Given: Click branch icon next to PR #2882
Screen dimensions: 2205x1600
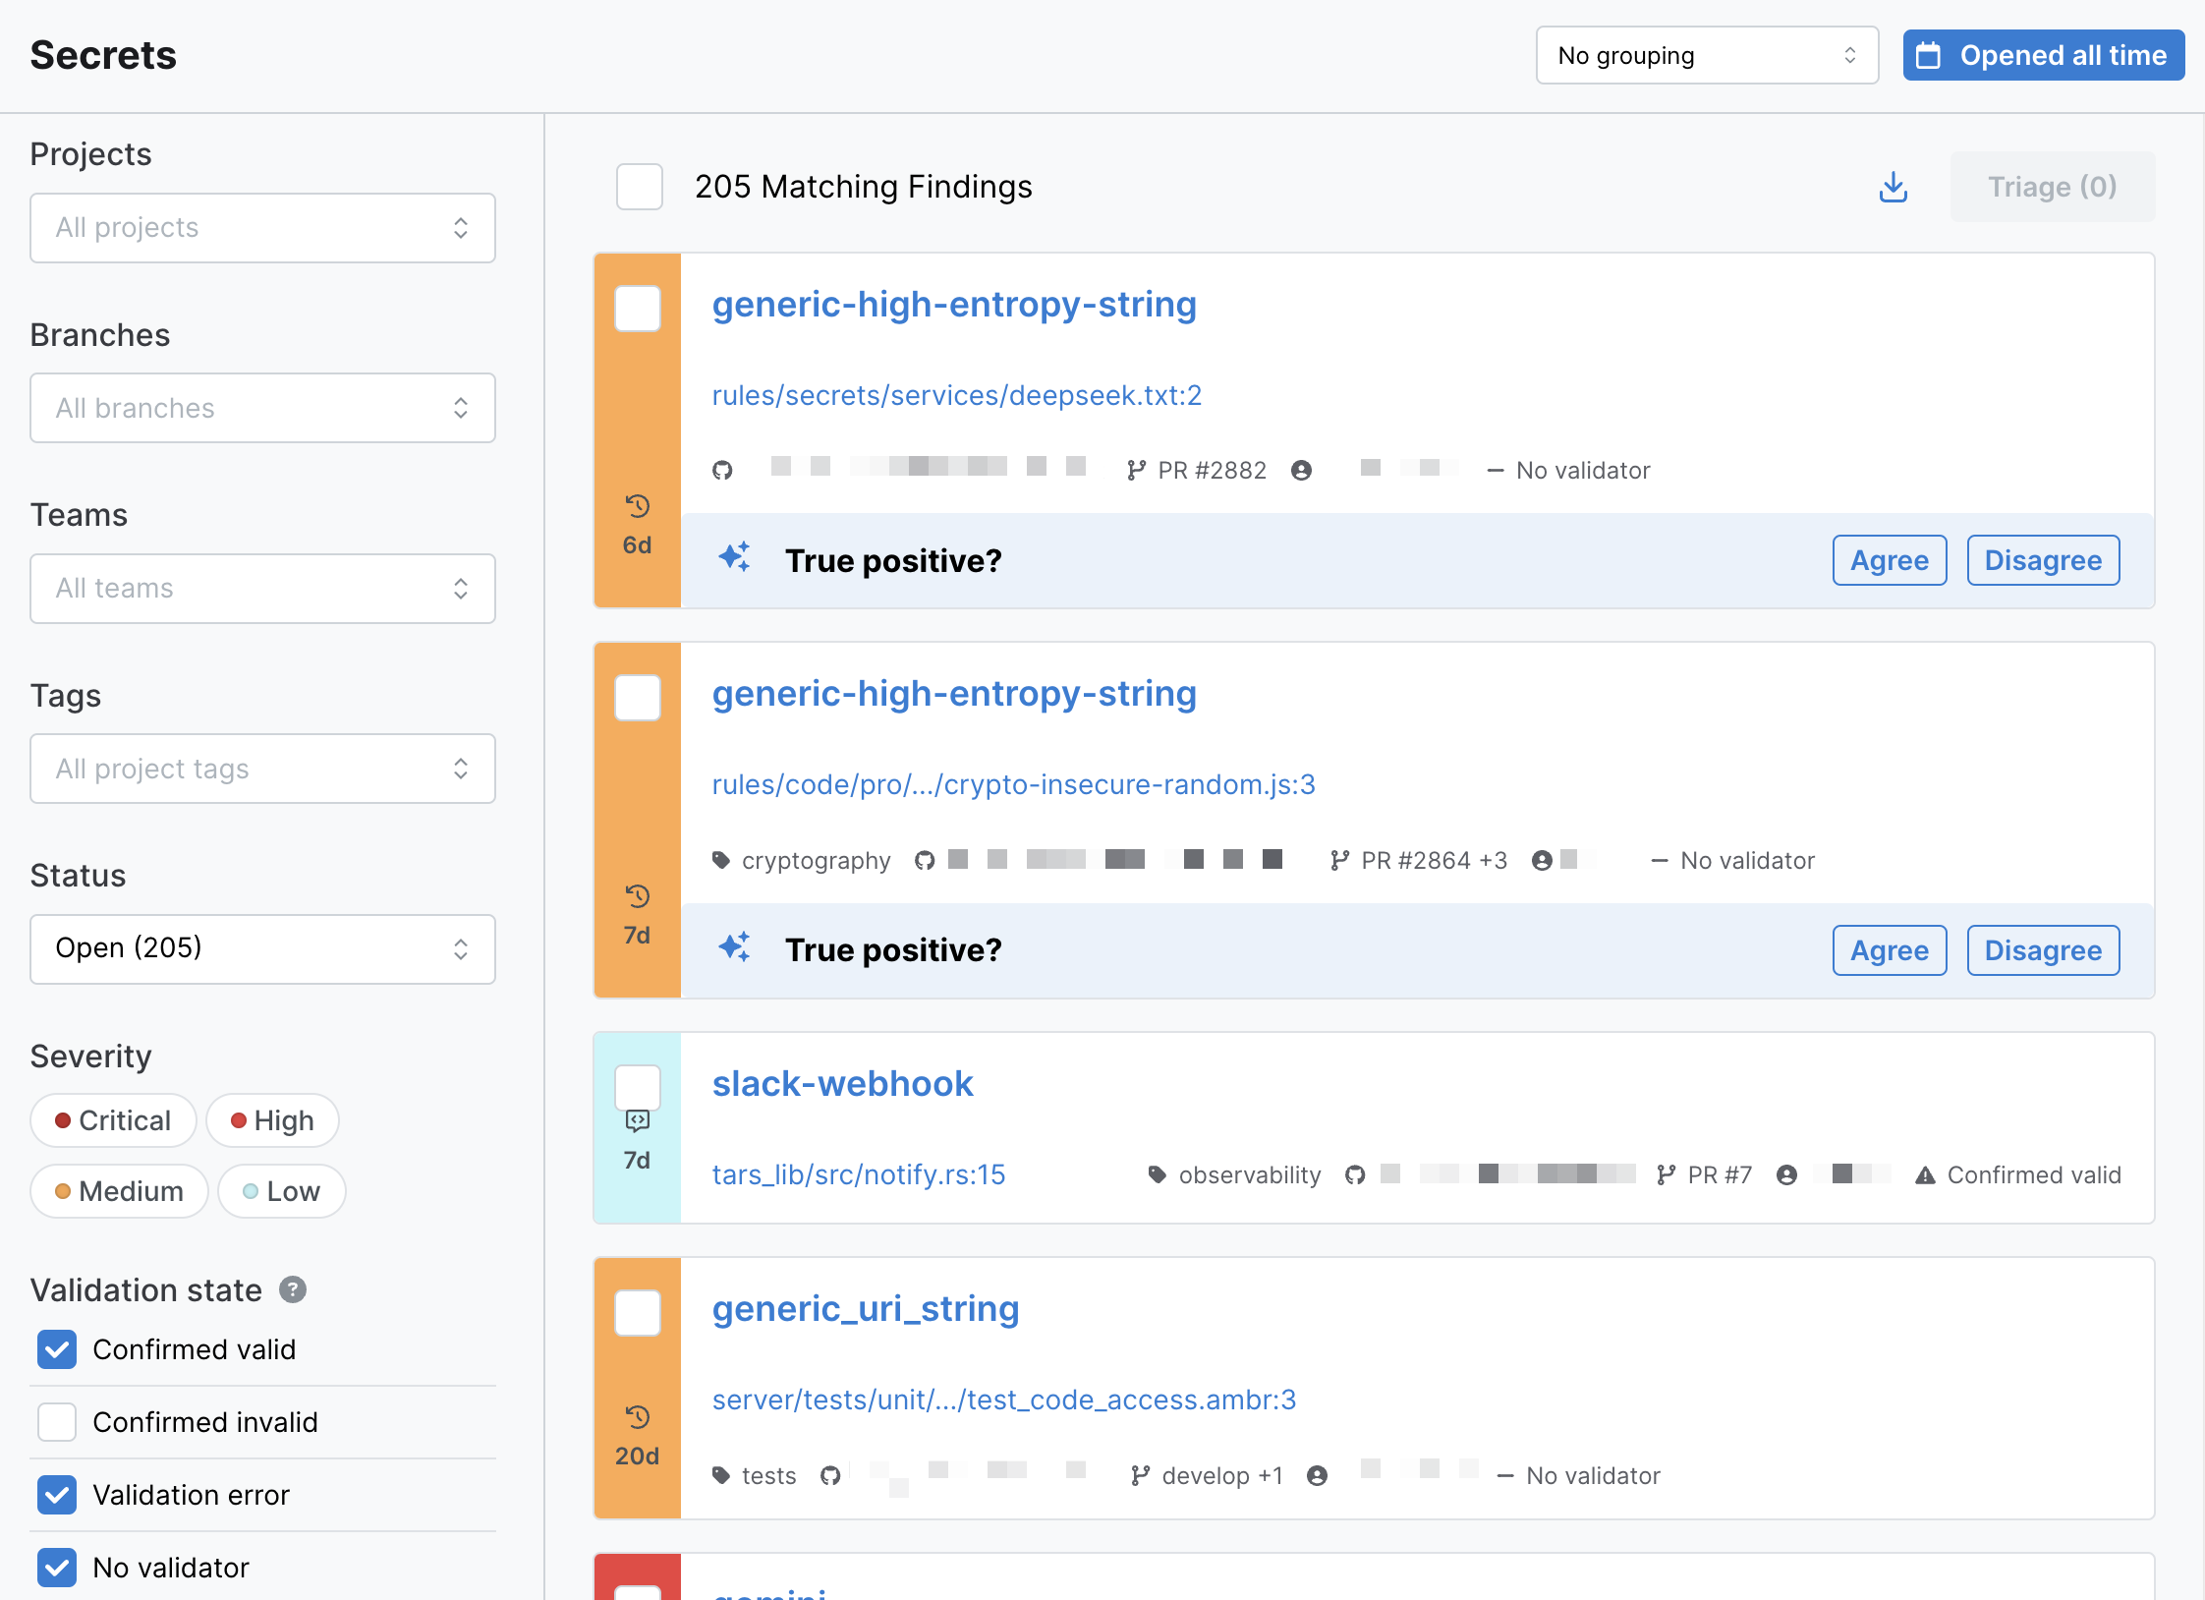Looking at the screenshot, I should click(1136, 471).
